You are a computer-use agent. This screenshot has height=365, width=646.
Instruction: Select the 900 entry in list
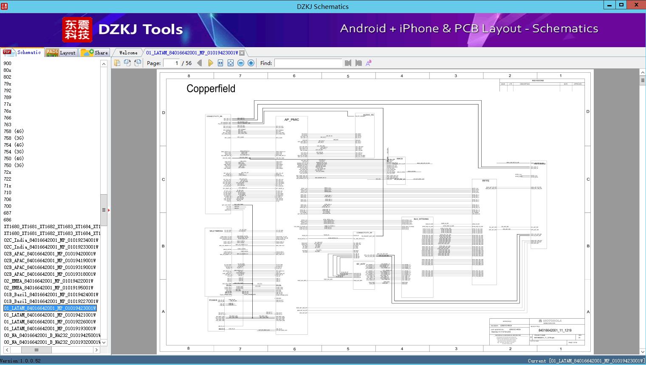[x=8, y=63]
